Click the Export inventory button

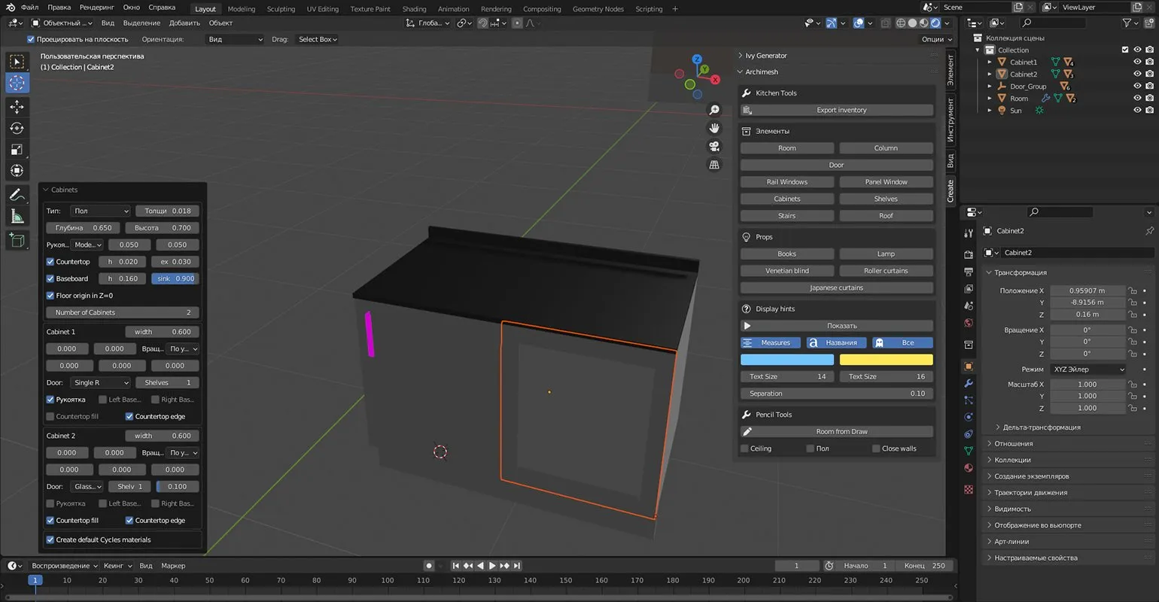tap(841, 111)
